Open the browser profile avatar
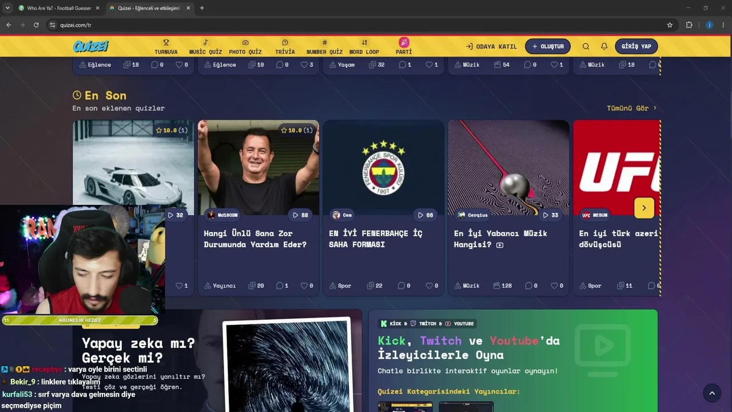This screenshot has width=732, height=412. click(709, 25)
